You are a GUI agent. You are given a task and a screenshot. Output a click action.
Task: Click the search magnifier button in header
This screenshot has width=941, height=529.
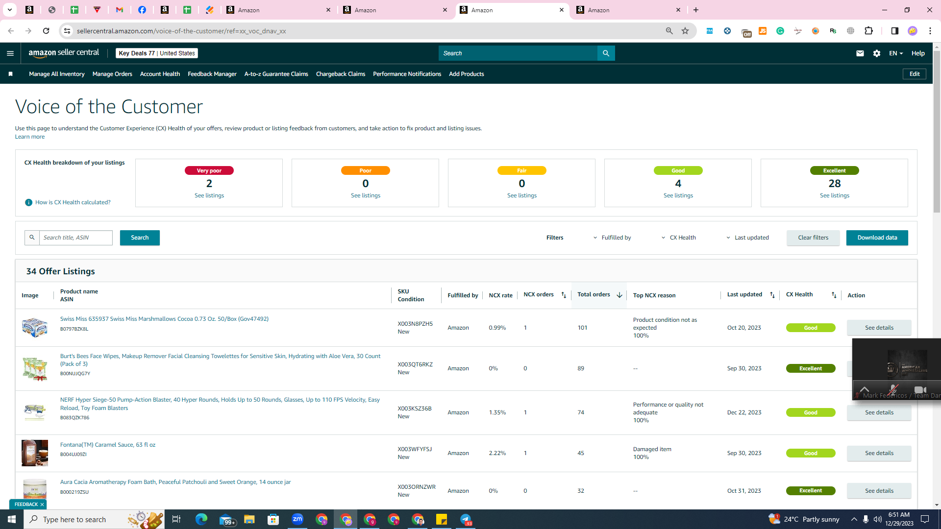606,53
